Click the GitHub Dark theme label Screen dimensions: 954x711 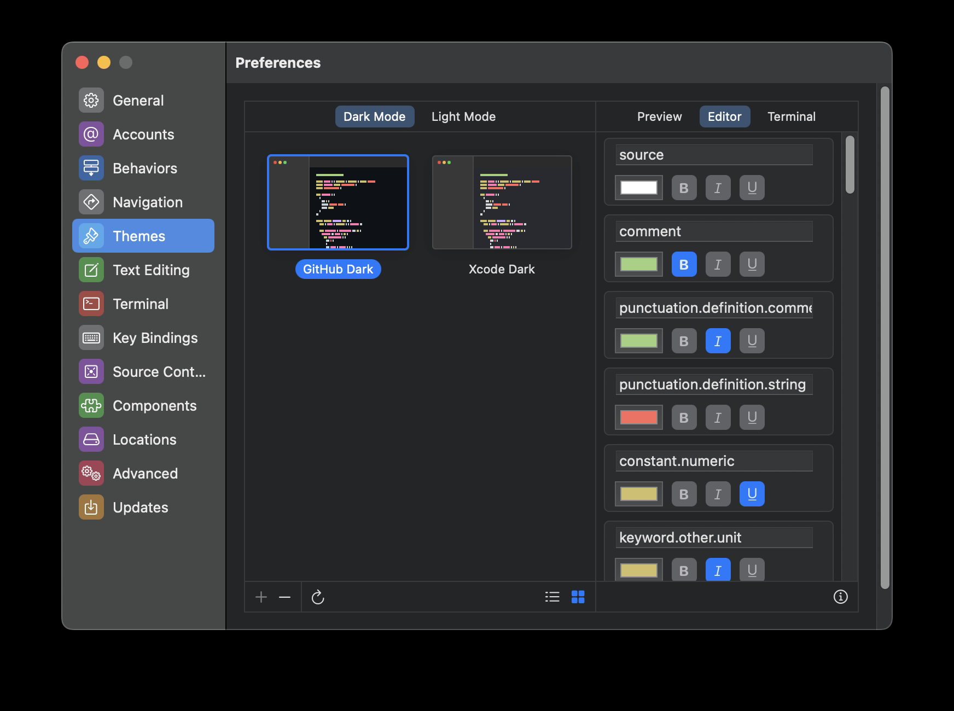[x=338, y=269]
